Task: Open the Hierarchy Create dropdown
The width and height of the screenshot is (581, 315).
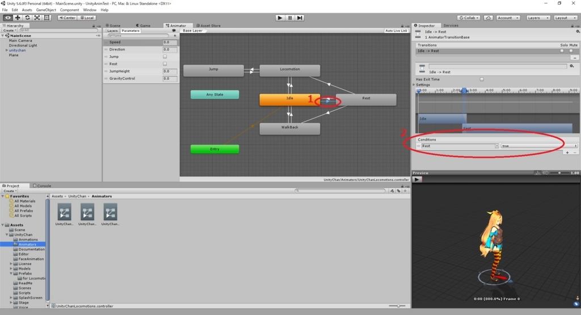Action: tap(10, 31)
